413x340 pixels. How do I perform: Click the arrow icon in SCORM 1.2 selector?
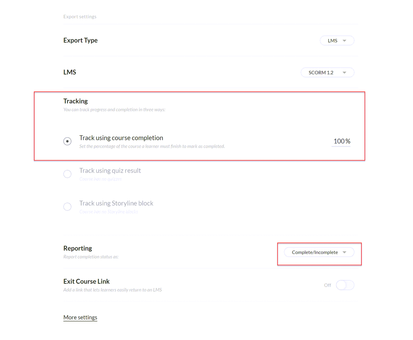click(345, 73)
